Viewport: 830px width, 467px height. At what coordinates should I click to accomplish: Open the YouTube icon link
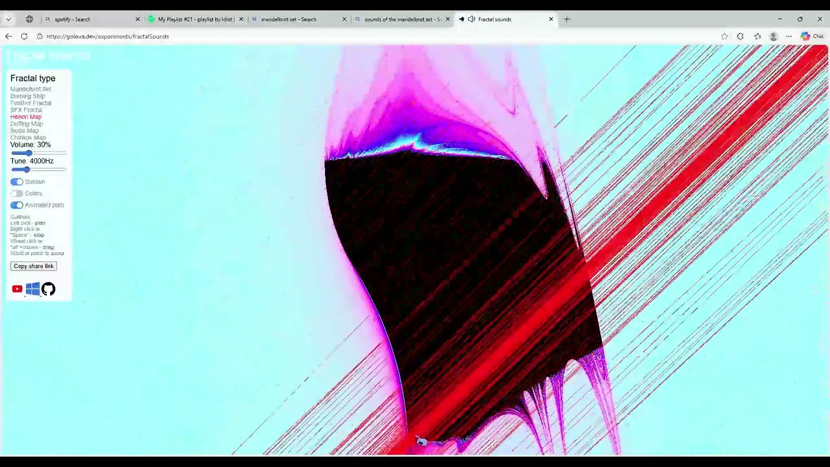(18, 289)
